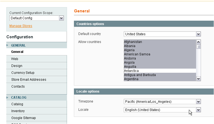This screenshot has width=214, height=124.
Task: Select the General configuration tab
Action: point(17,52)
